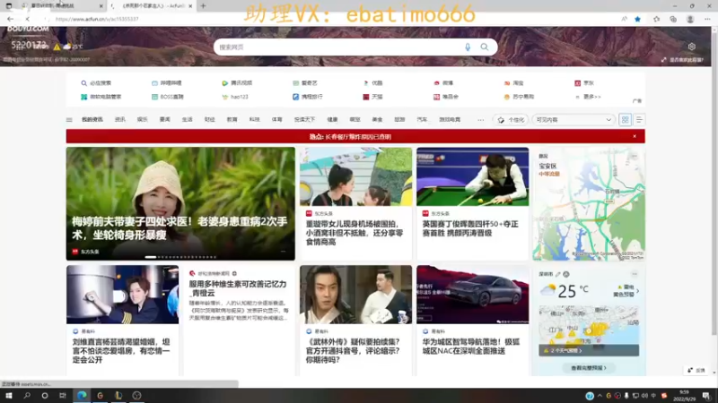The image size is (718, 403).
Task: Open 梅婷前夫 featured article image
Action: click(x=180, y=204)
